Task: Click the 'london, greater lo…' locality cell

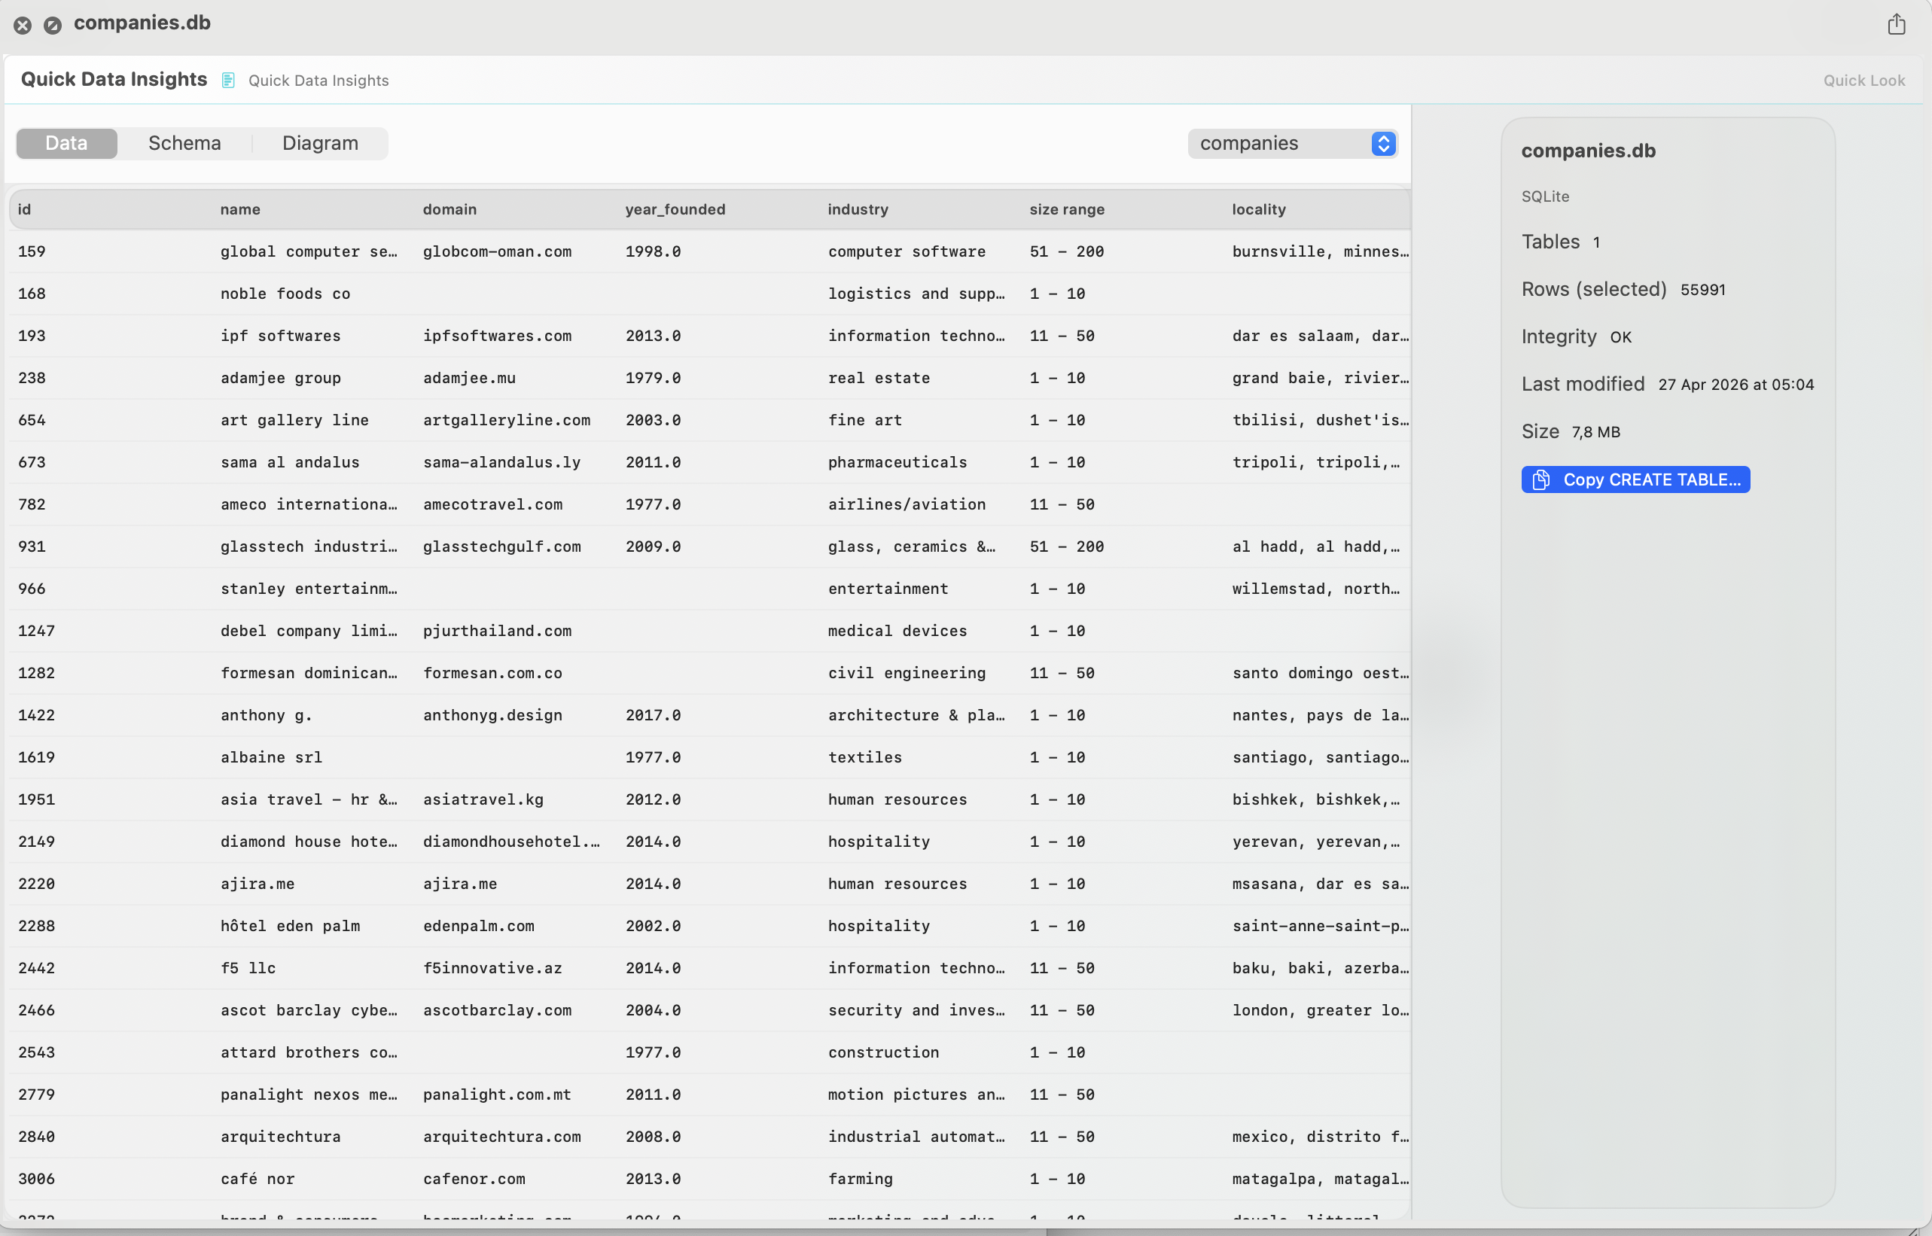Action: (x=1321, y=1010)
